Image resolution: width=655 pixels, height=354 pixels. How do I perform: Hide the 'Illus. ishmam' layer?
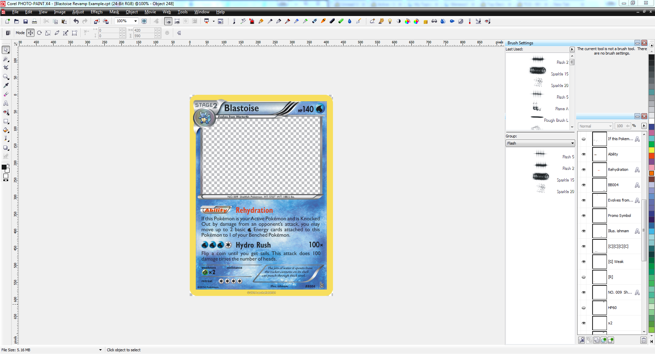click(x=584, y=231)
